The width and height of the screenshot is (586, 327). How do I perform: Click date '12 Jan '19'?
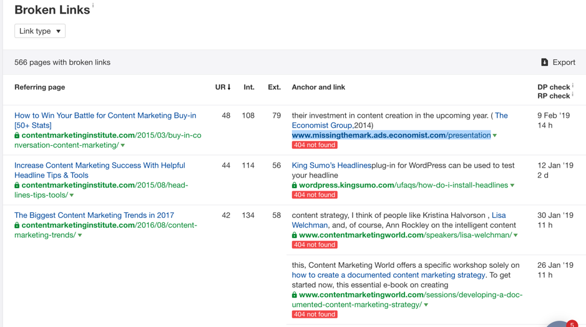point(555,166)
